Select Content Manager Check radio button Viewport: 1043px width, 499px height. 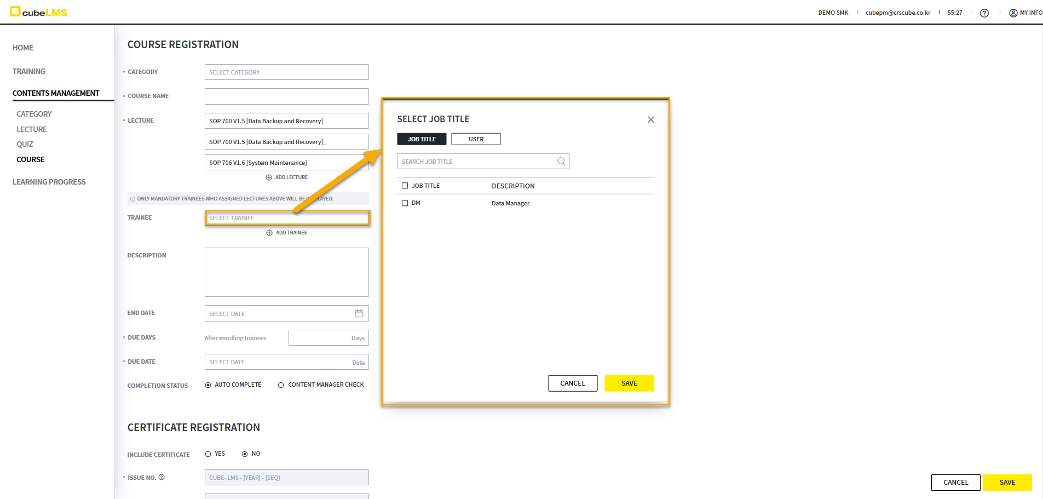281,385
